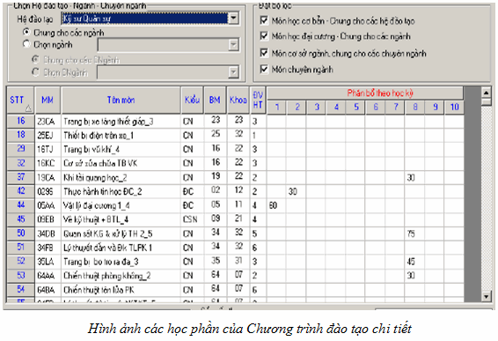Toggle 'Môn học cơ bản' filter checkbox
Image resolution: width=498 pixels, height=341 pixels.
264,20
